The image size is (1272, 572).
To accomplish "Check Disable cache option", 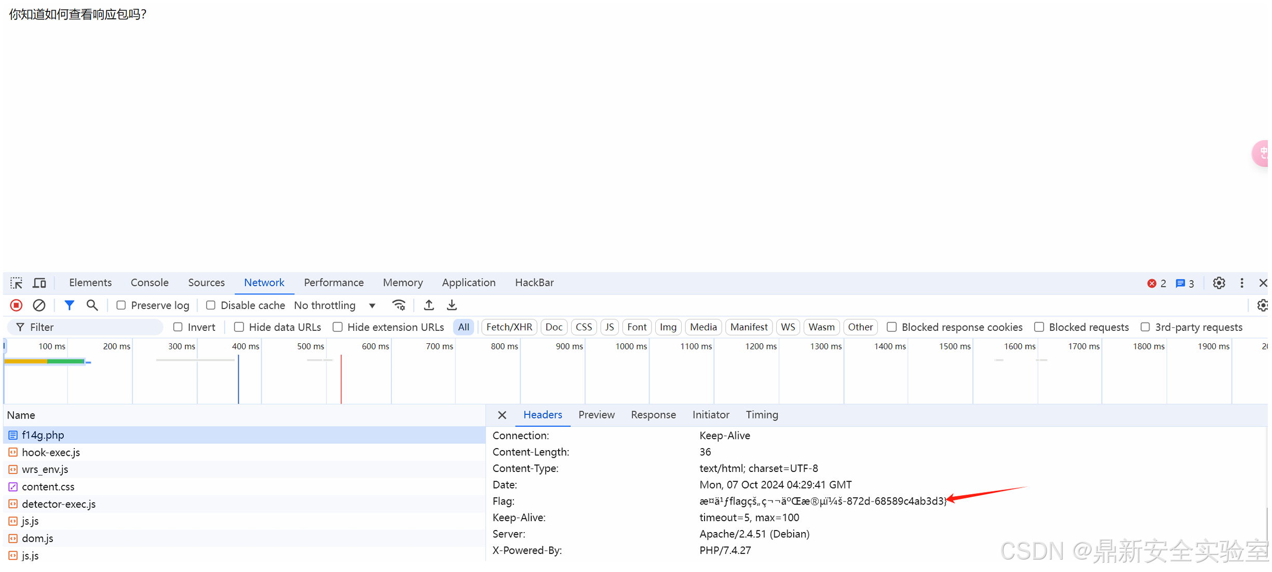I will 210,305.
